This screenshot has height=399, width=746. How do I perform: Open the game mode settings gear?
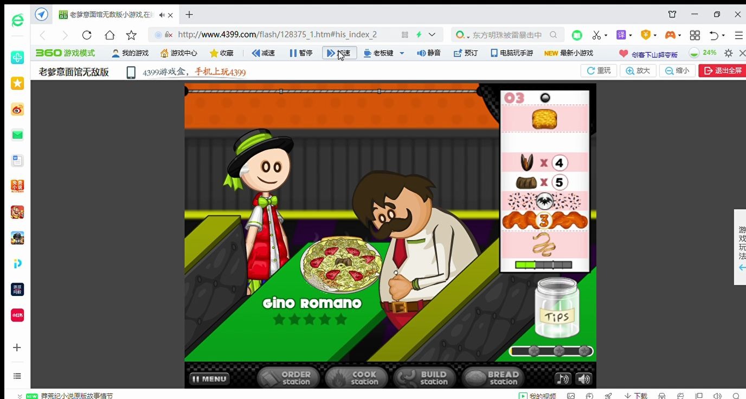tap(729, 53)
